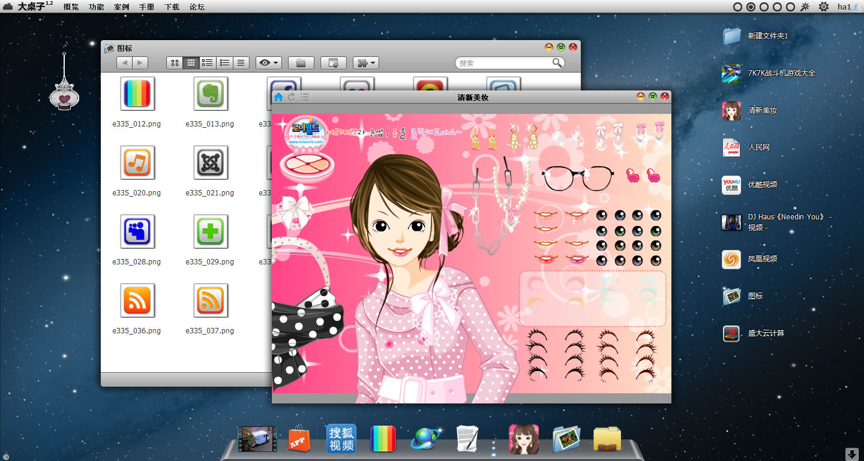Switch to the third desktop circle indicator
864x461 pixels.
pyautogui.click(x=764, y=7)
